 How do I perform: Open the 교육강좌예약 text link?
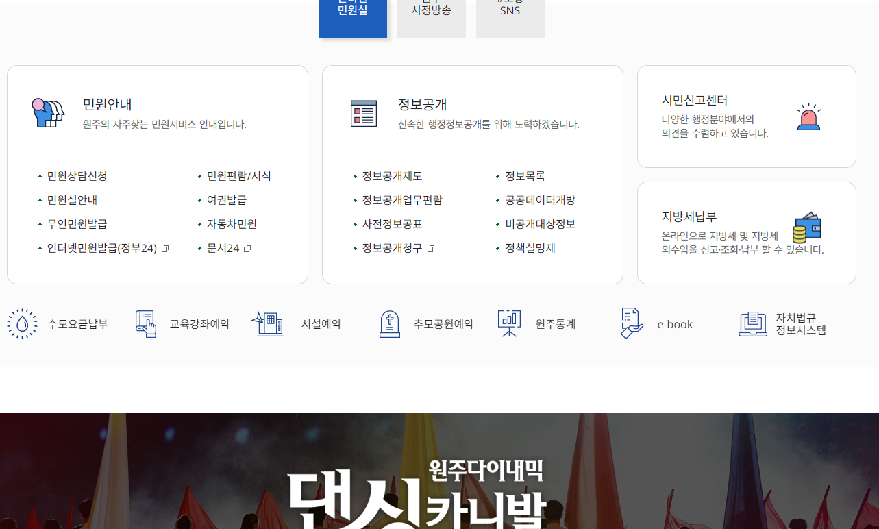(199, 324)
